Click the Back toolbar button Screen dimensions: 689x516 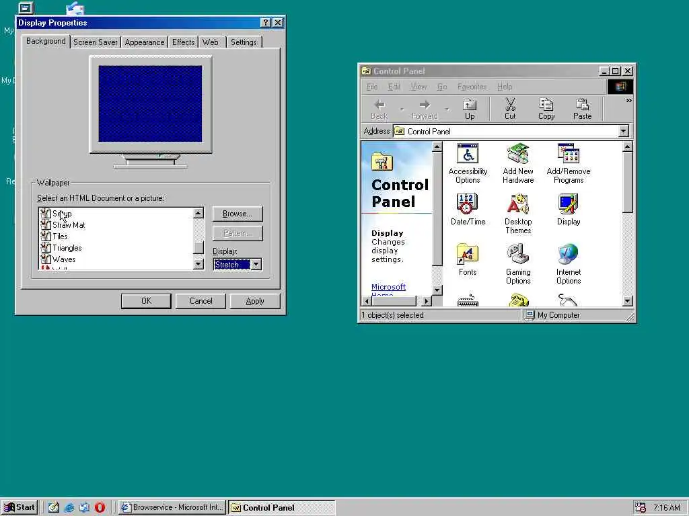[379, 110]
